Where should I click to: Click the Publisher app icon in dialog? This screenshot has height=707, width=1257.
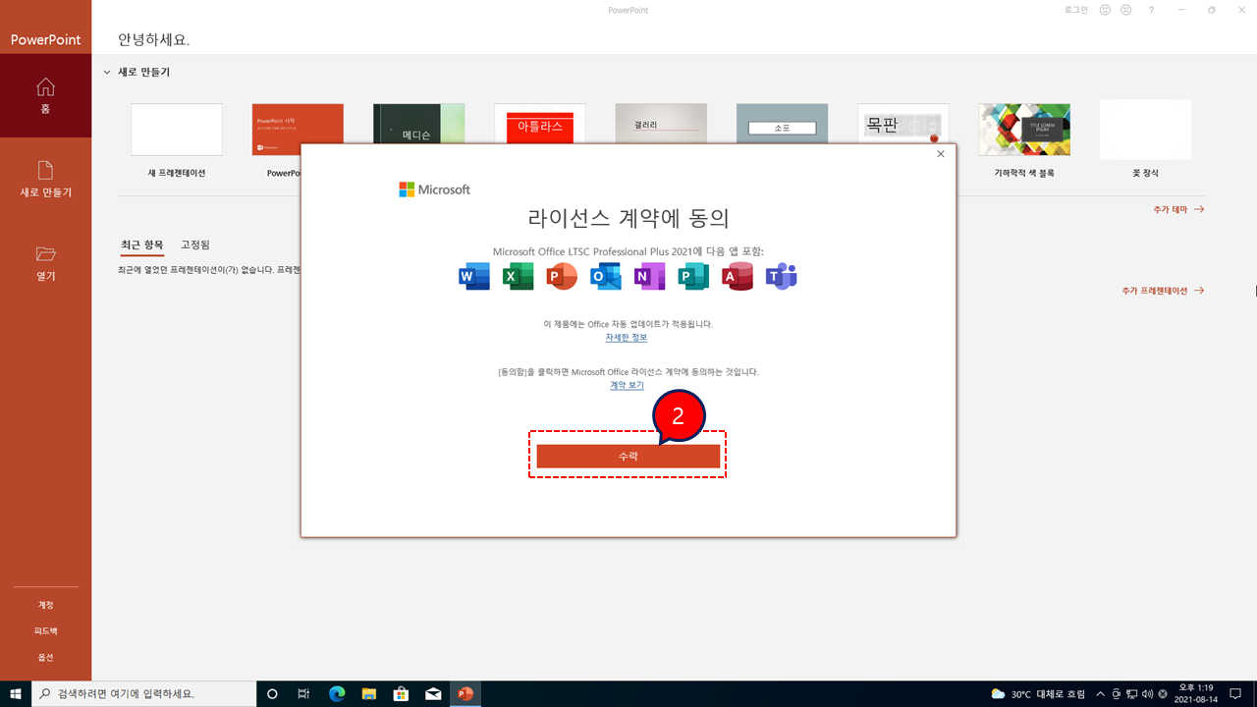click(693, 277)
